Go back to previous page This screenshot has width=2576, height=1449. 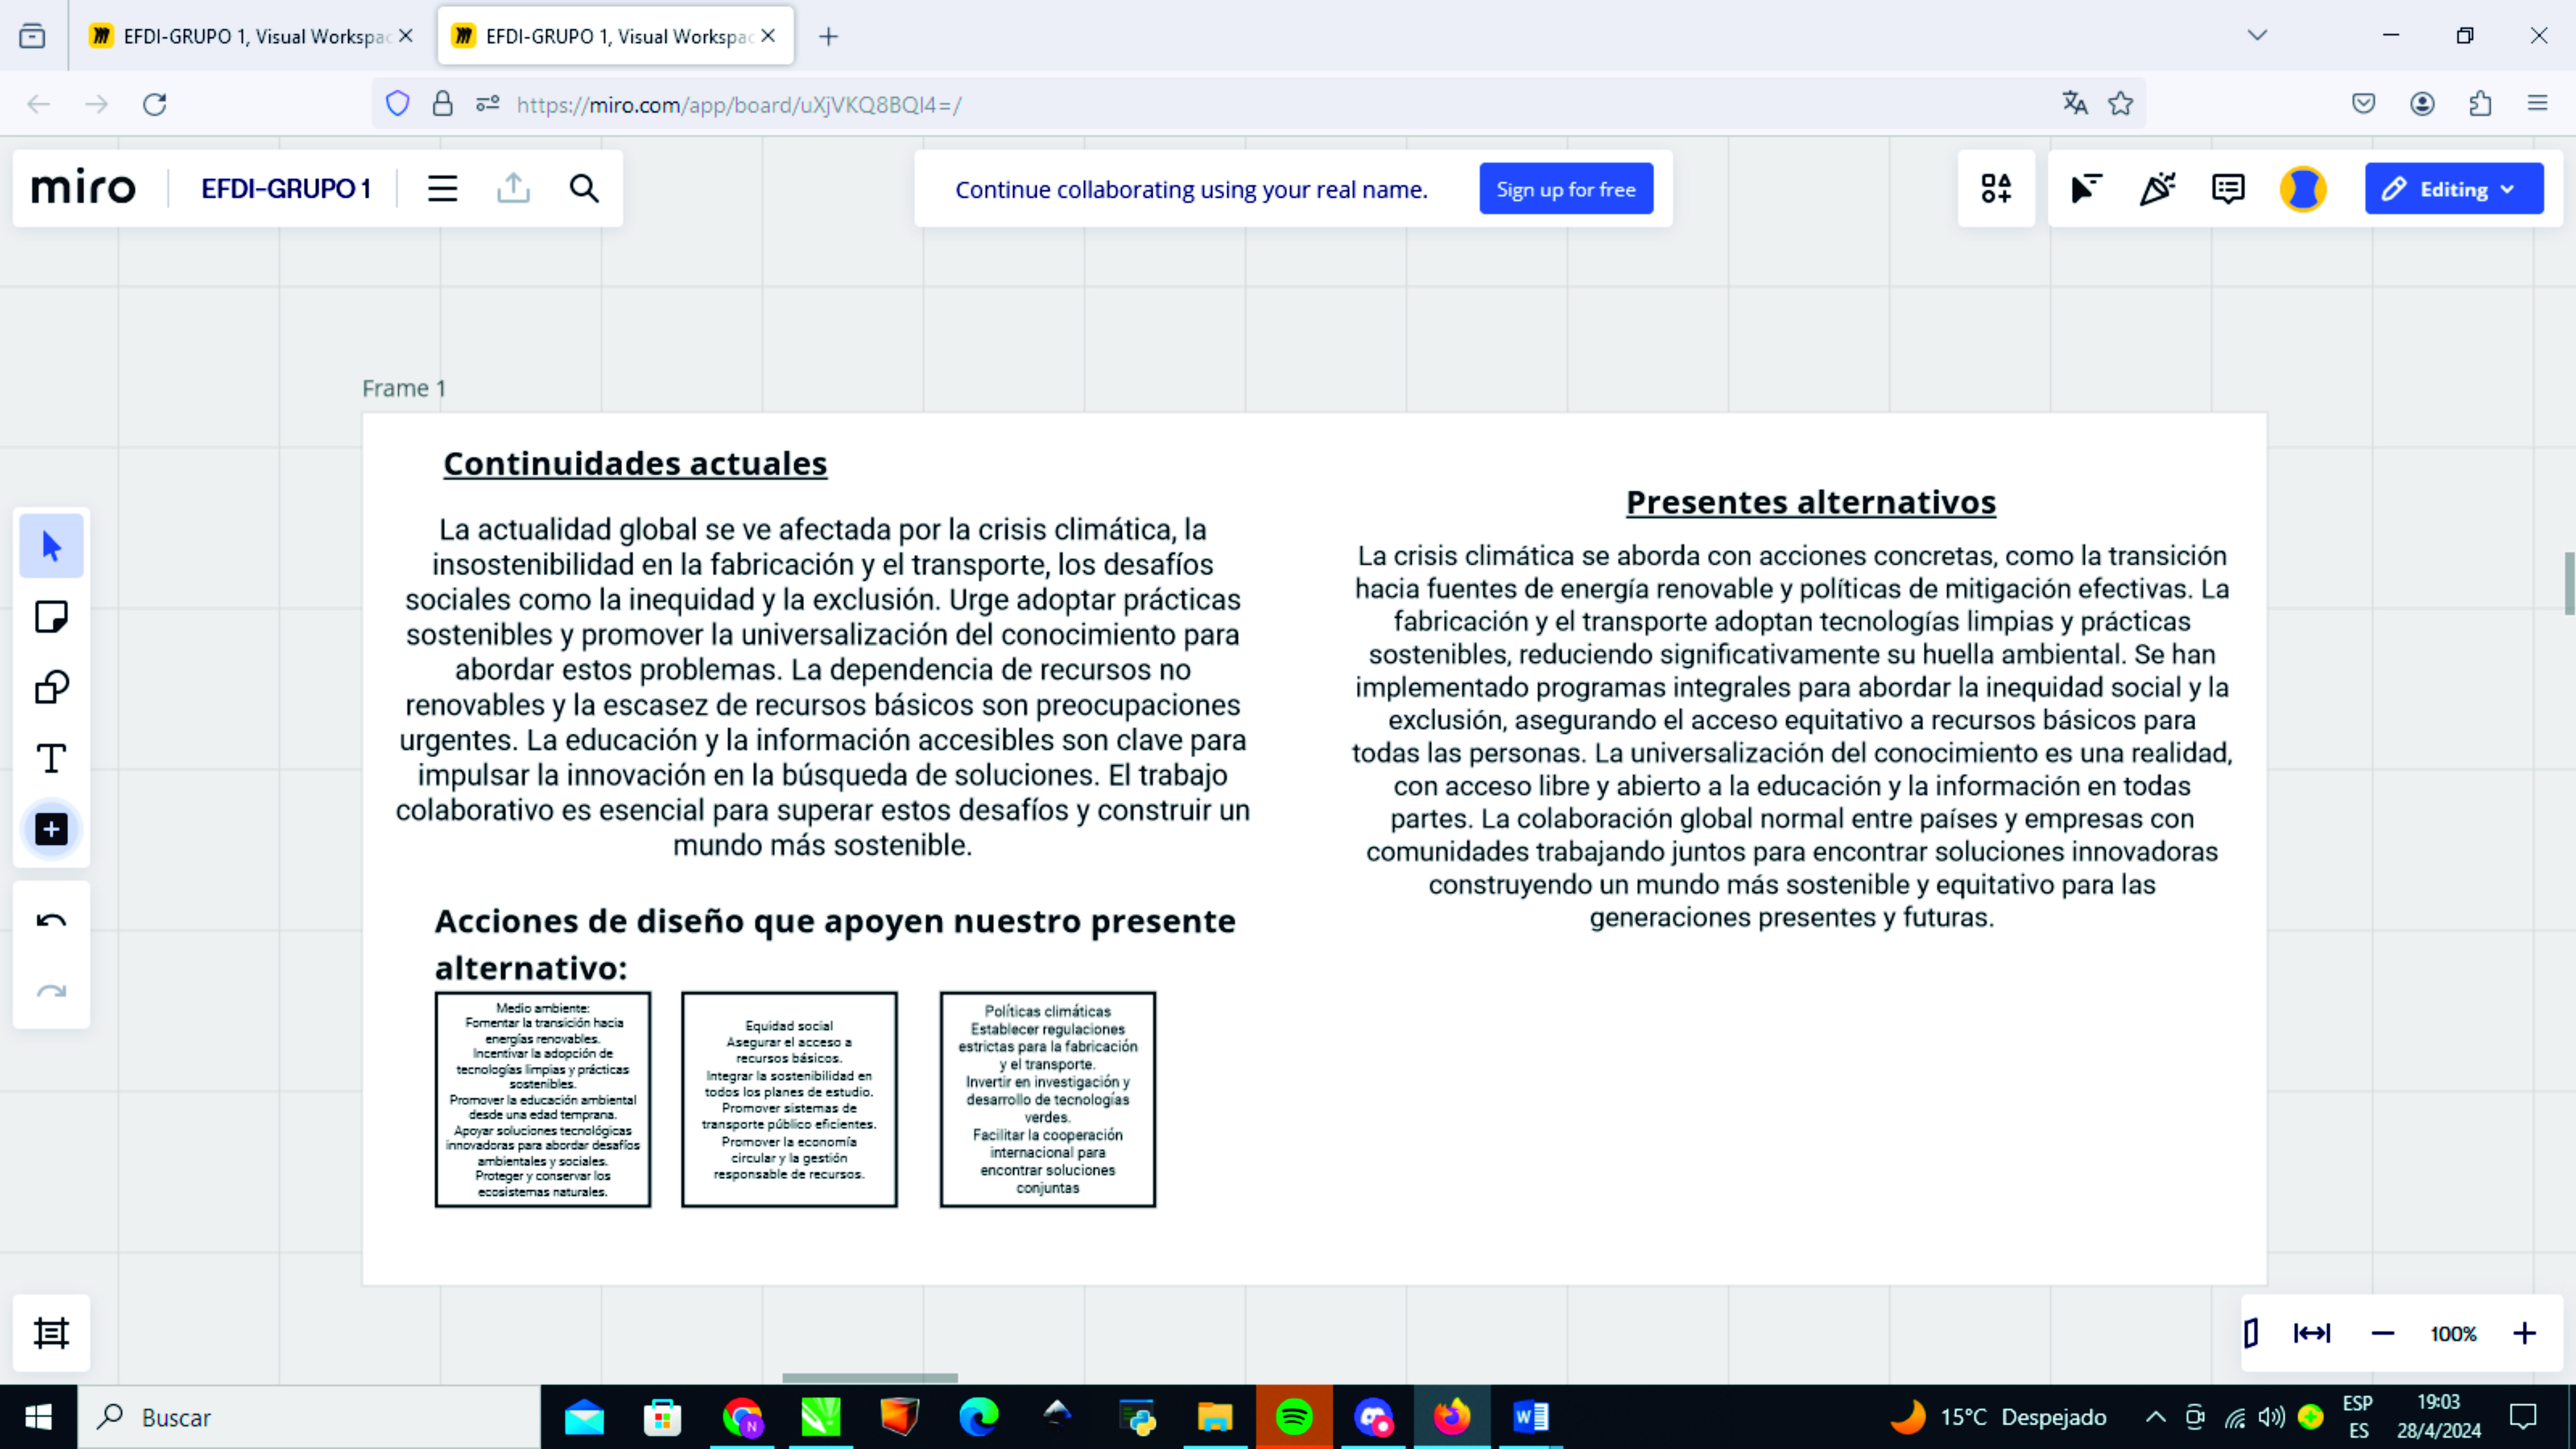[38, 104]
